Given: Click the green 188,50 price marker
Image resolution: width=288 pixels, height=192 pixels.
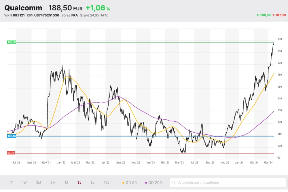Looking at the screenshot, I should [12, 42].
